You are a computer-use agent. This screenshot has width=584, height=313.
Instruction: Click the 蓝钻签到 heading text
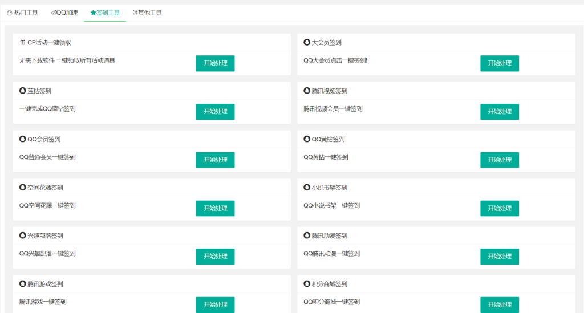tap(39, 91)
